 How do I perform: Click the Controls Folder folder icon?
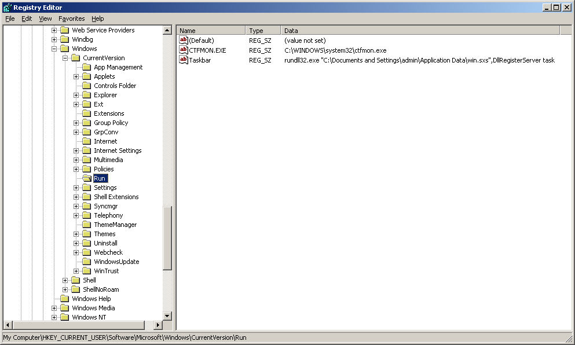[x=87, y=86]
